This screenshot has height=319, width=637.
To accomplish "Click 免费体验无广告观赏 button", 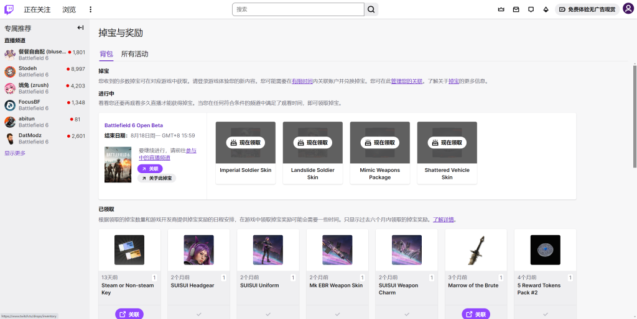I will click(587, 9).
